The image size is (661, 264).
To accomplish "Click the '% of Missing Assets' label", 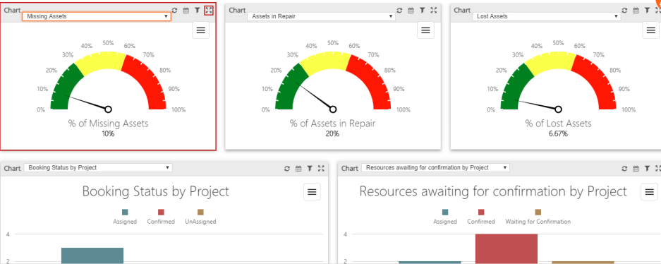I will coord(109,124).
